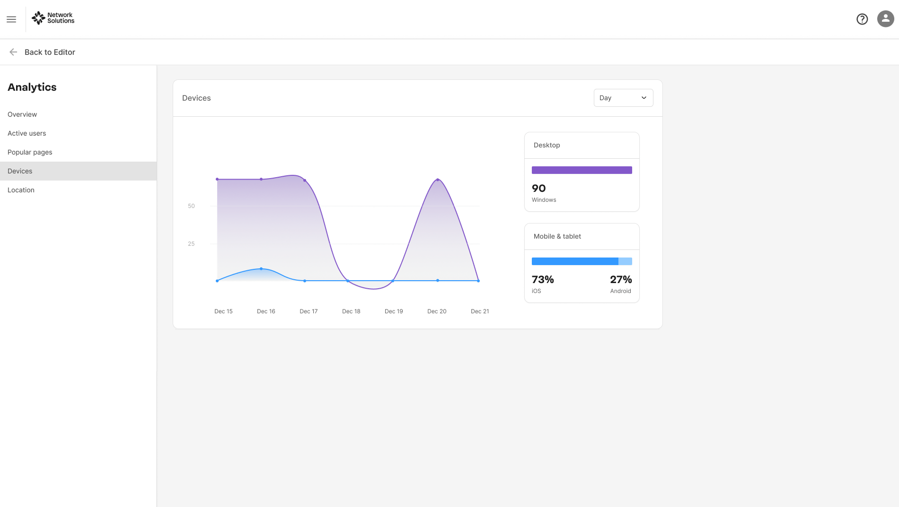Screen dimensions: 899x507
Task: Open the user account avatar
Action: [885, 19]
